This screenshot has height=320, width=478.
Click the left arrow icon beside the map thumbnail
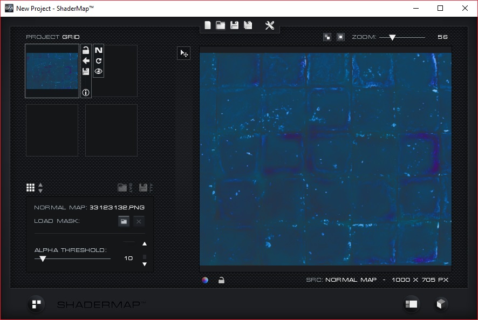point(86,60)
